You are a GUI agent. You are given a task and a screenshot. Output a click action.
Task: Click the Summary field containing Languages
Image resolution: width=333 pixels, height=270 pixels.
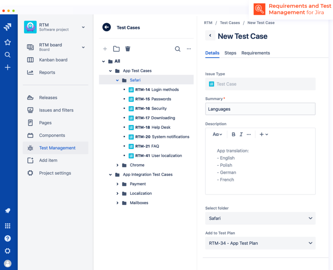(260, 109)
